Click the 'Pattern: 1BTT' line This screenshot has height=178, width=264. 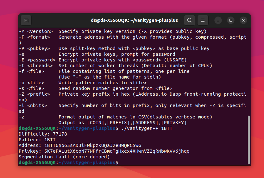coord(37,140)
